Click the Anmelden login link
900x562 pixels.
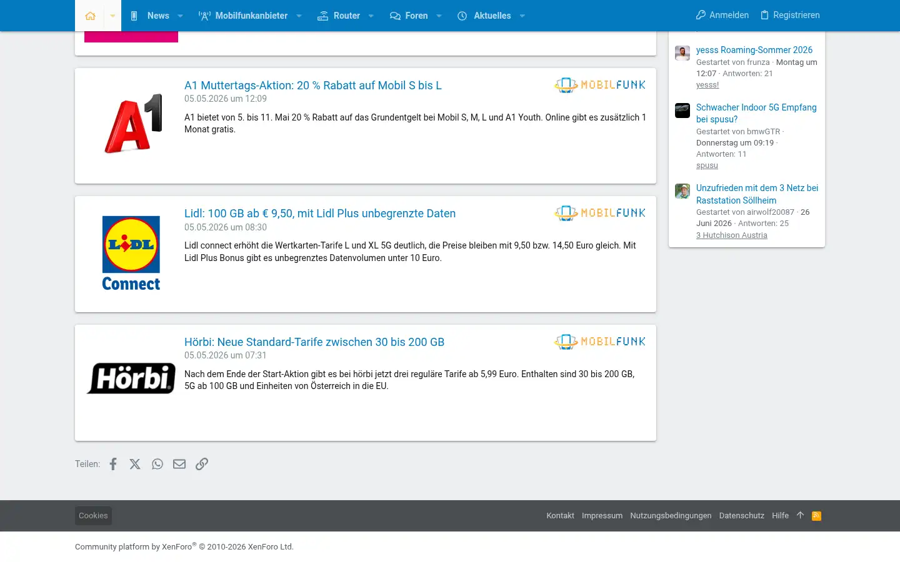pos(722,15)
